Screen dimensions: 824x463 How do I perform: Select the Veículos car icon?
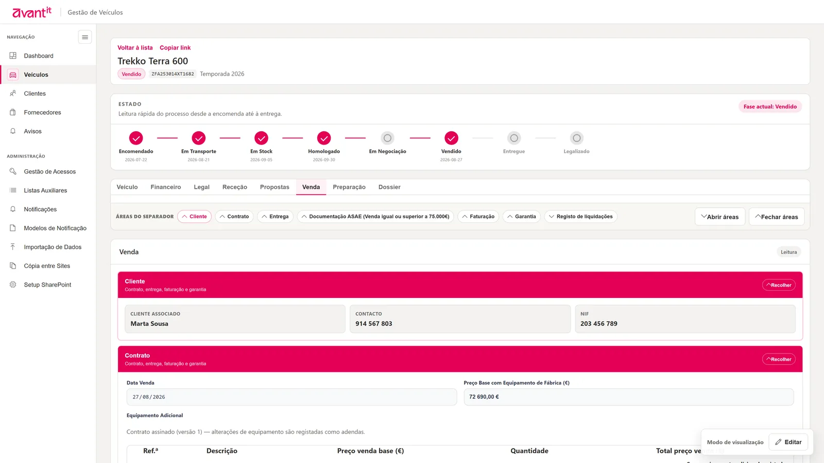pyautogui.click(x=13, y=75)
